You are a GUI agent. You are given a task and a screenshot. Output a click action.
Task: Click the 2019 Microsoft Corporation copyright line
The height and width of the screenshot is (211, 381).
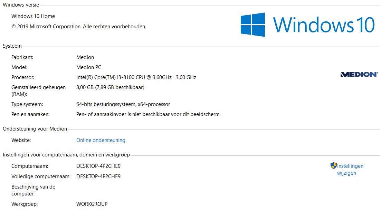[79, 26]
